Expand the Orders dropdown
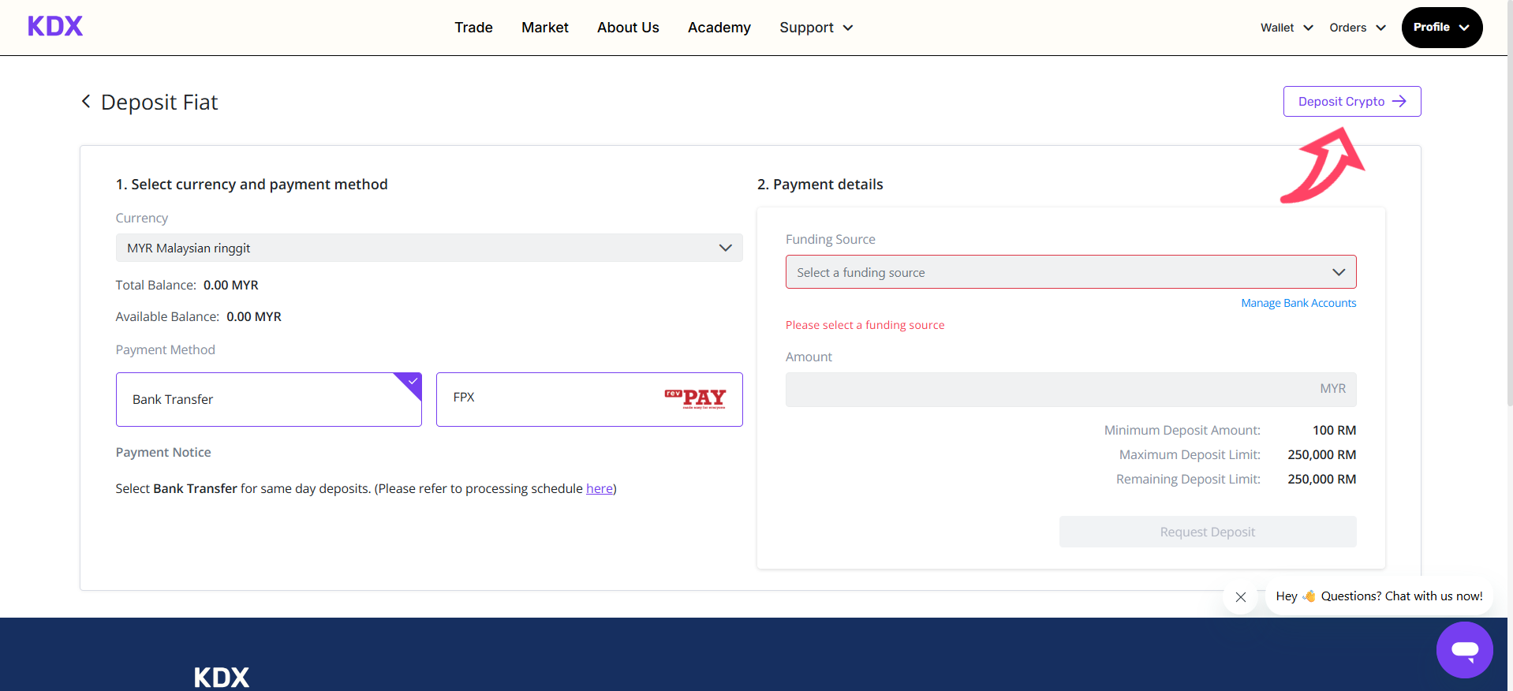1513x691 pixels. [x=1358, y=28]
